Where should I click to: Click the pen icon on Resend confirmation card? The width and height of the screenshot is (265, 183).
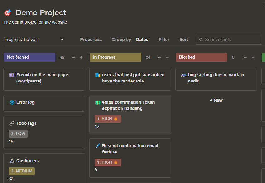98,146
